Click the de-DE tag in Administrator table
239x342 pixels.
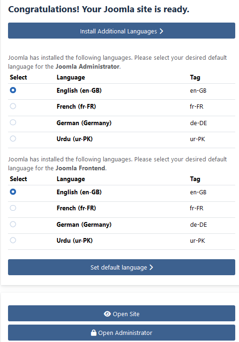pos(198,123)
